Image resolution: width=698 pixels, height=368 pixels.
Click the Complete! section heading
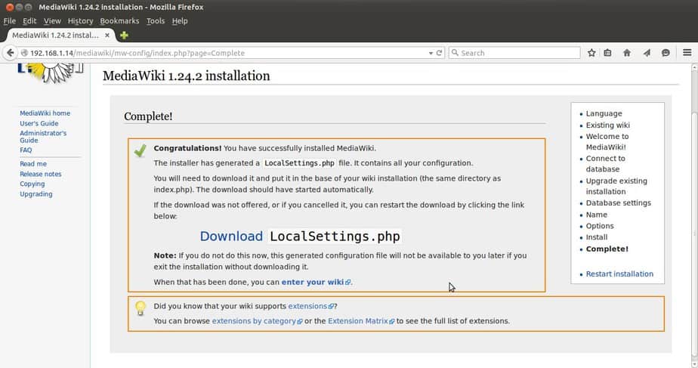[x=148, y=116]
